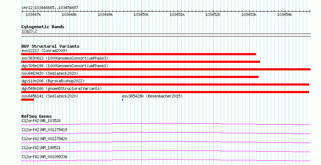Viewport: 321px width, 165px height.
Task: Click the magenta line of NM_001099336 transcript
Action: (x=166, y=160)
